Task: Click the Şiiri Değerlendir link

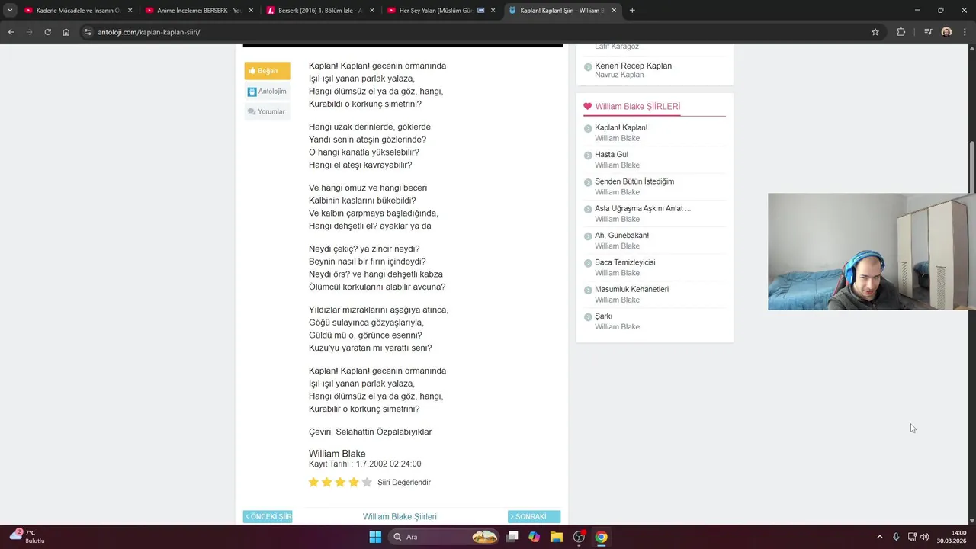Action: click(x=404, y=483)
